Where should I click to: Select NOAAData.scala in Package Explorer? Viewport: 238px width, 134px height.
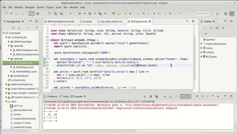pyautogui.click(x=25, y=67)
